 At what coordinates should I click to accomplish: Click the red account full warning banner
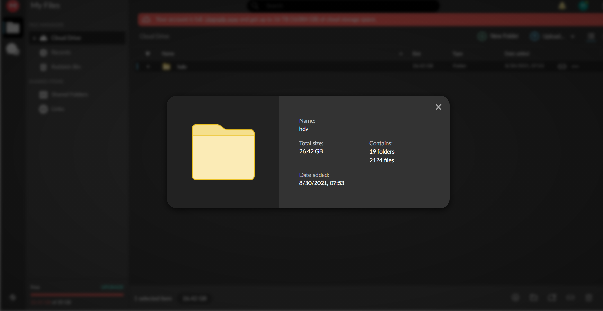coord(370,20)
